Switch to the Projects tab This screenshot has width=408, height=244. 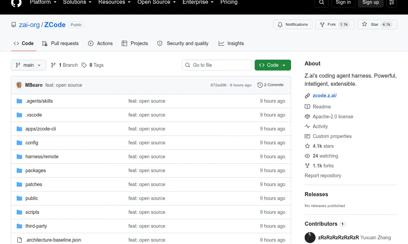click(135, 43)
